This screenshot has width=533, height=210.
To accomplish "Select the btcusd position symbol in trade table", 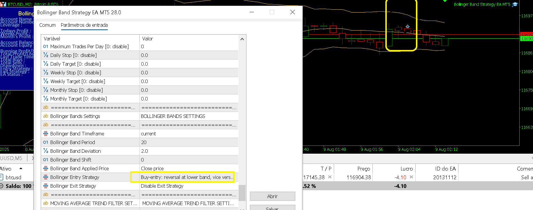I will click(x=13, y=177).
